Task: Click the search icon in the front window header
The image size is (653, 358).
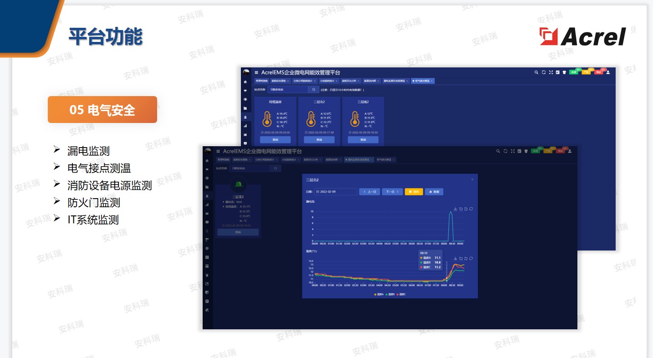Action: (498, 151)
